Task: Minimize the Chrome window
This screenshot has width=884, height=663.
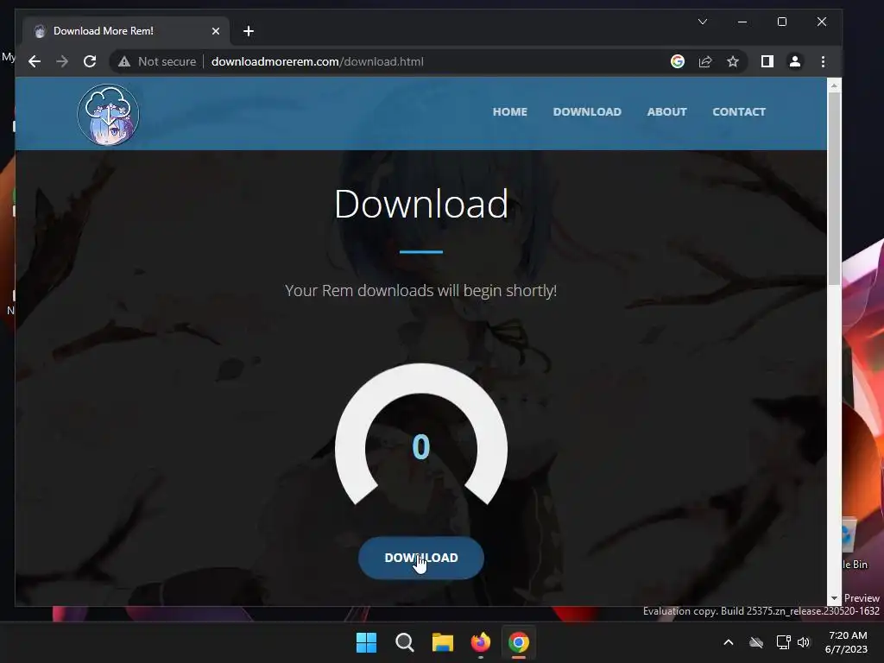Action: point(742,22)
